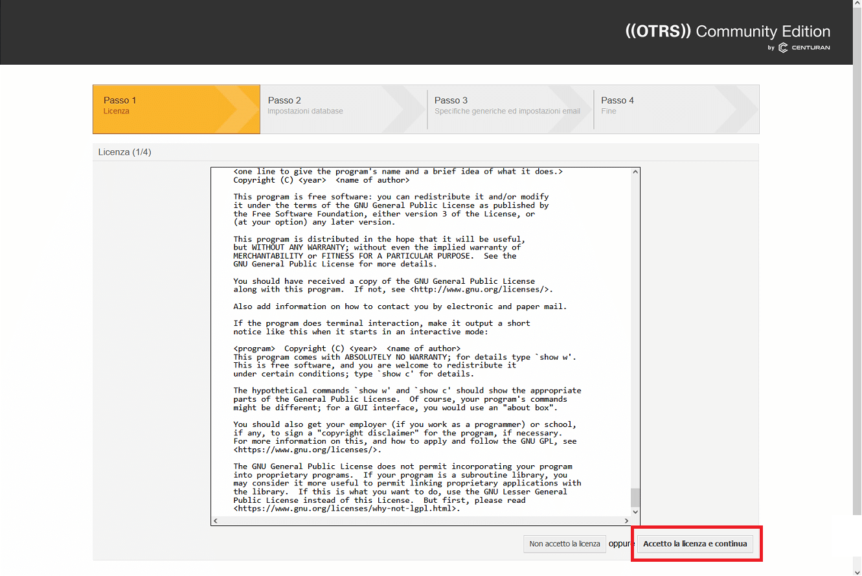862x576 pixels.
Task: Click Non accetto la licenza button
Action: click(x=565, y=544)
